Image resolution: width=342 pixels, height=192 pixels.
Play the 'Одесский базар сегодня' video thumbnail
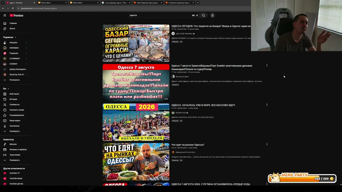click(x=136, y=43)
